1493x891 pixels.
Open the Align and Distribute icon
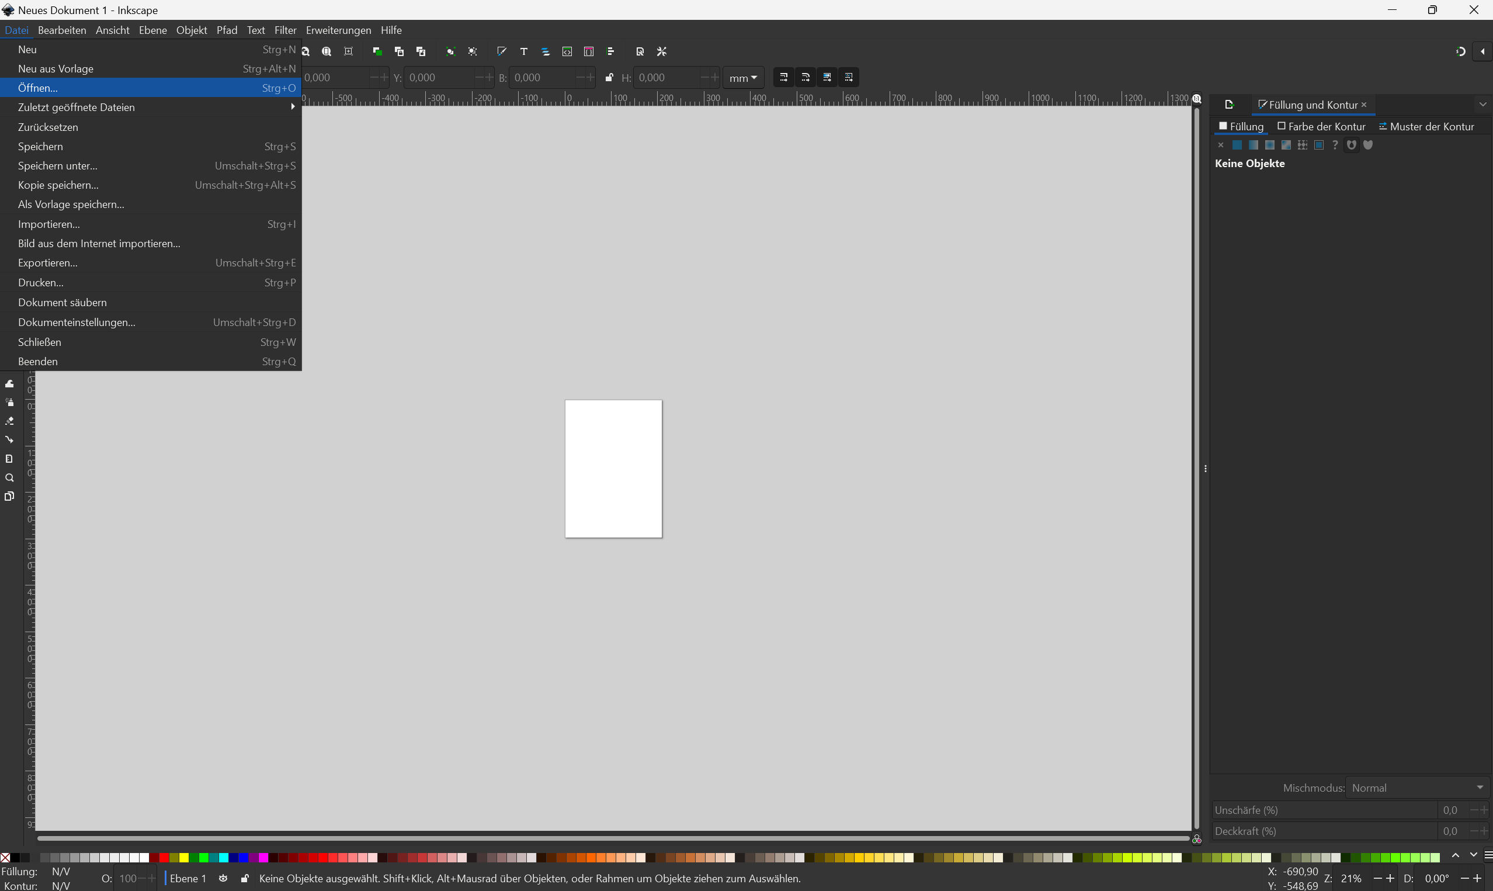click(x=610, y=51)
